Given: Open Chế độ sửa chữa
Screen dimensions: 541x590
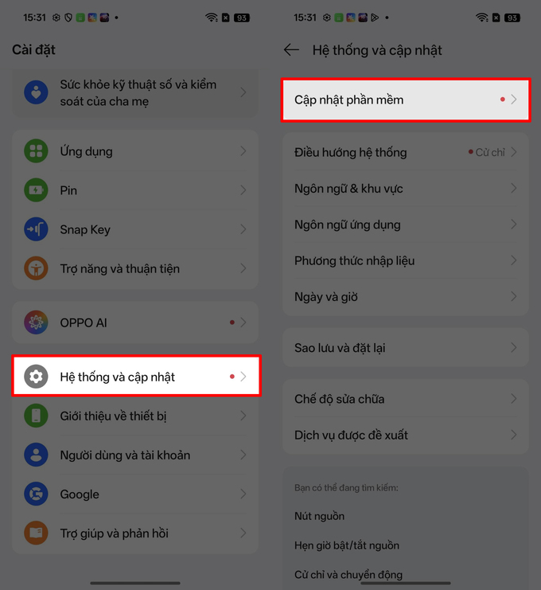Looking at the screenshot, I should pyautogui.click(x=406, y=399).
